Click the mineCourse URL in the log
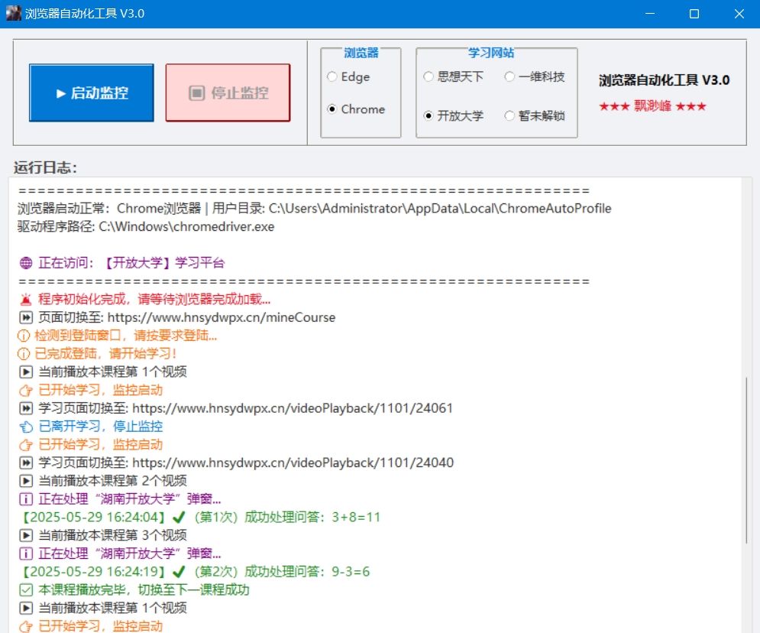The image size is (760, 633). [222, 318]
